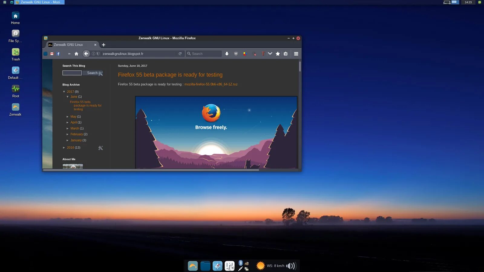
Task: Open the Home desktop icon
Action: pos(15,18)
